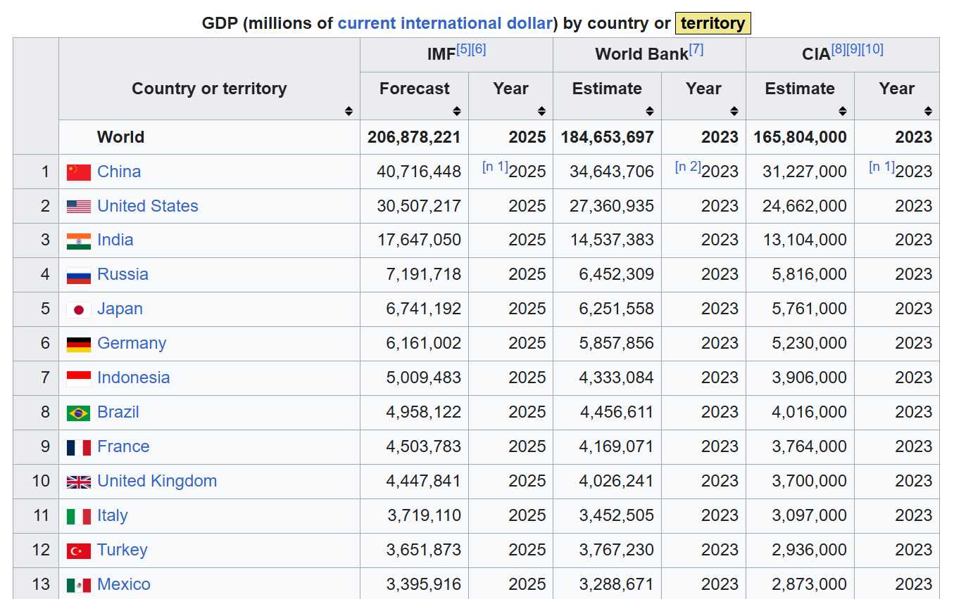Click the Mexico flag icon
Screen dimensions: 954x599
coord(79,585)
